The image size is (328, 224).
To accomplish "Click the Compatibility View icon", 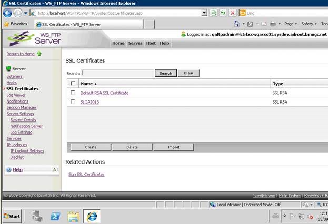I will point(213,13).
